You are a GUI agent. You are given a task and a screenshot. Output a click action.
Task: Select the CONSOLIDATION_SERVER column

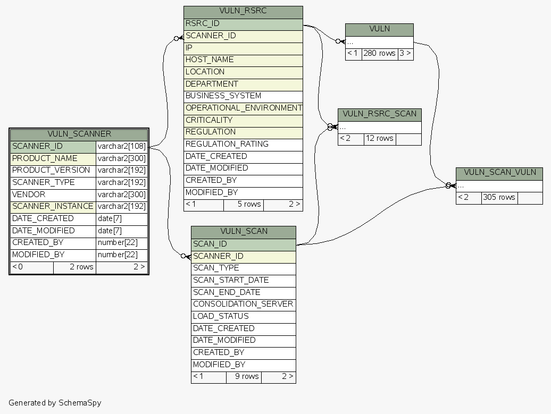tap(243, 304)
